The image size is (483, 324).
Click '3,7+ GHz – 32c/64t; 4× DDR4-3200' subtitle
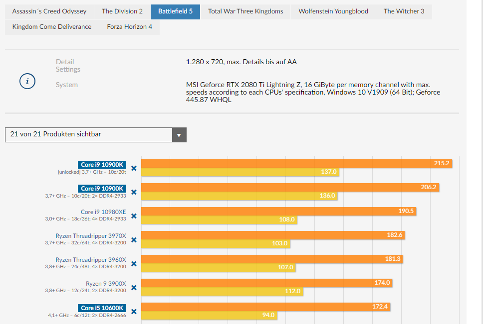(x=86, y=242)
